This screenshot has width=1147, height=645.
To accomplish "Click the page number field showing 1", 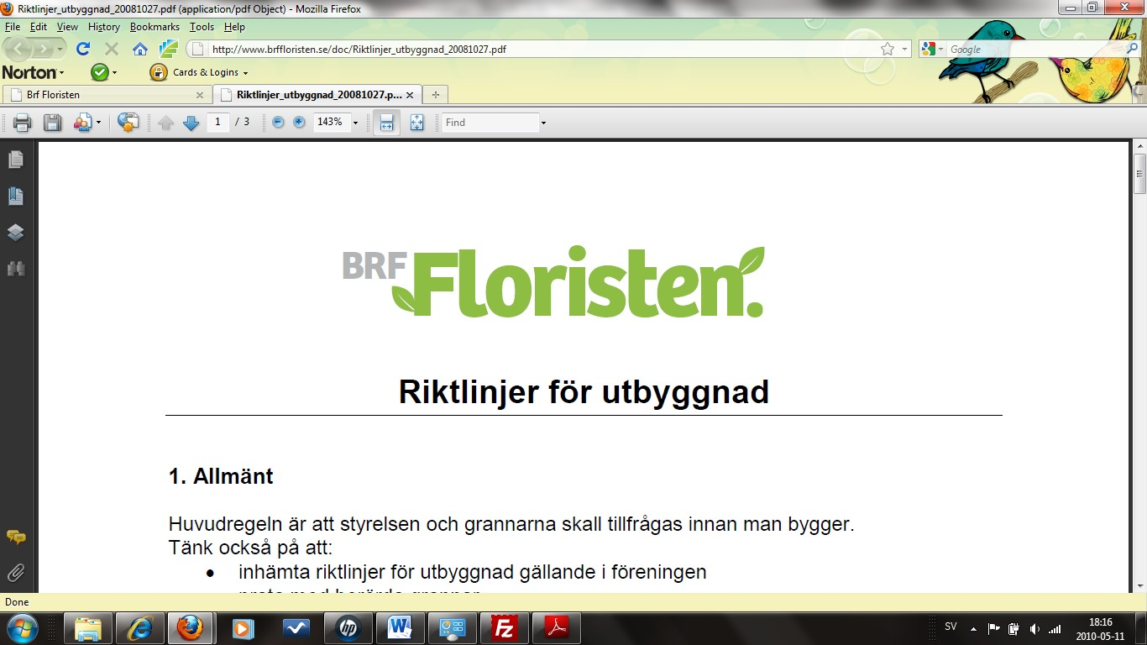I will point(217,122).
